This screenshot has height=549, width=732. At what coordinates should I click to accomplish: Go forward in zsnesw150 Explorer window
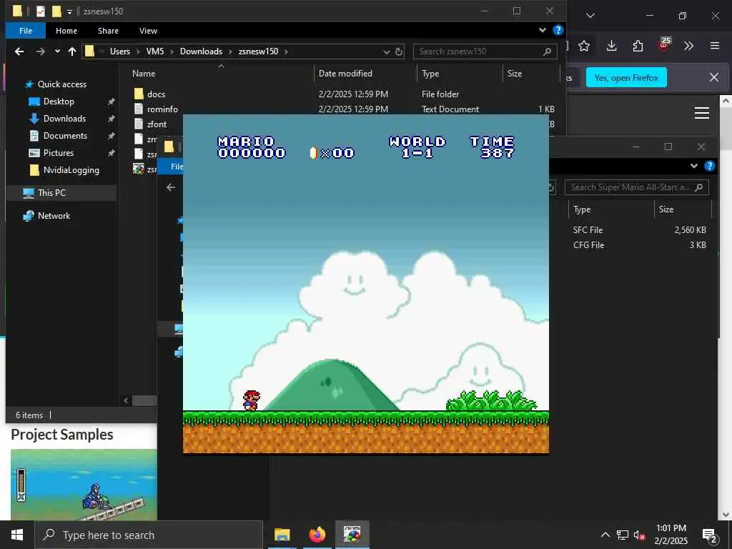coord(41,51)
